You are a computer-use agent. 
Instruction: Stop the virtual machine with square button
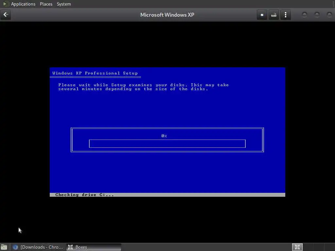point(262,15)
